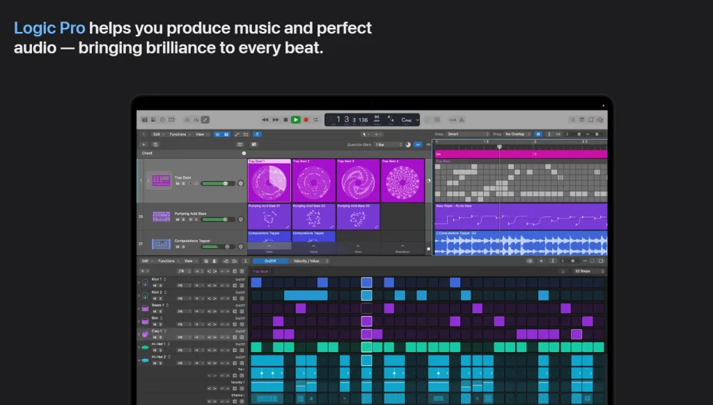Adjust the Pumping Acid Bass volume slider
713x405 pixels.
coord(218,219)
